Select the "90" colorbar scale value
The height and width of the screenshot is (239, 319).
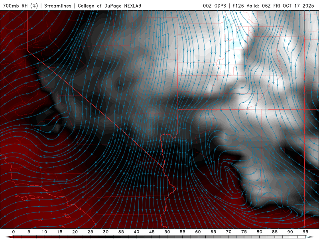[290, 232]
